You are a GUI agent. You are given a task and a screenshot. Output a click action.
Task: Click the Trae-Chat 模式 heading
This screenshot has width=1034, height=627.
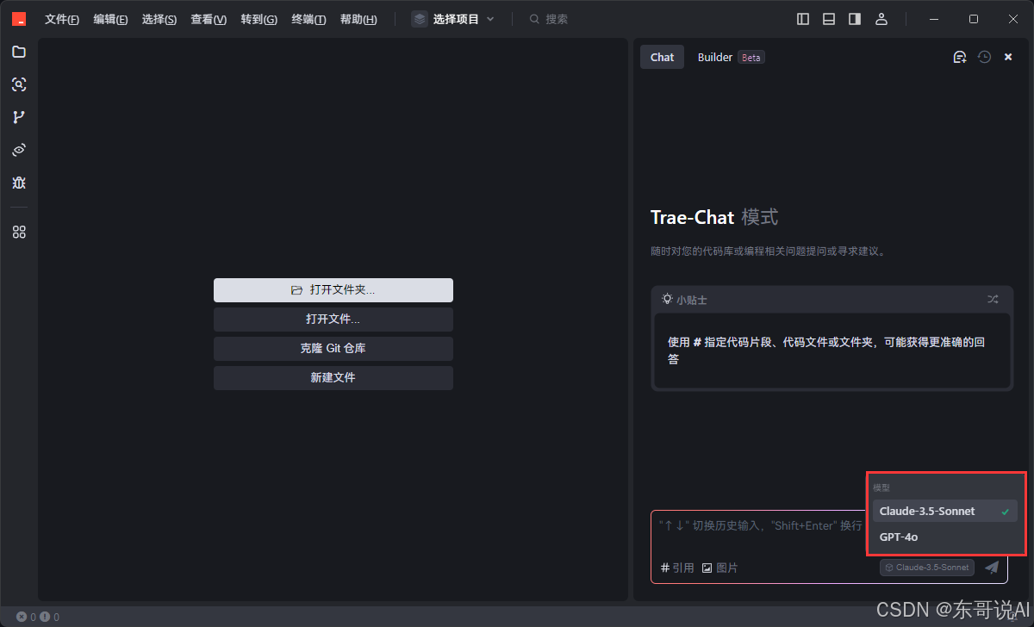(714, 217)
